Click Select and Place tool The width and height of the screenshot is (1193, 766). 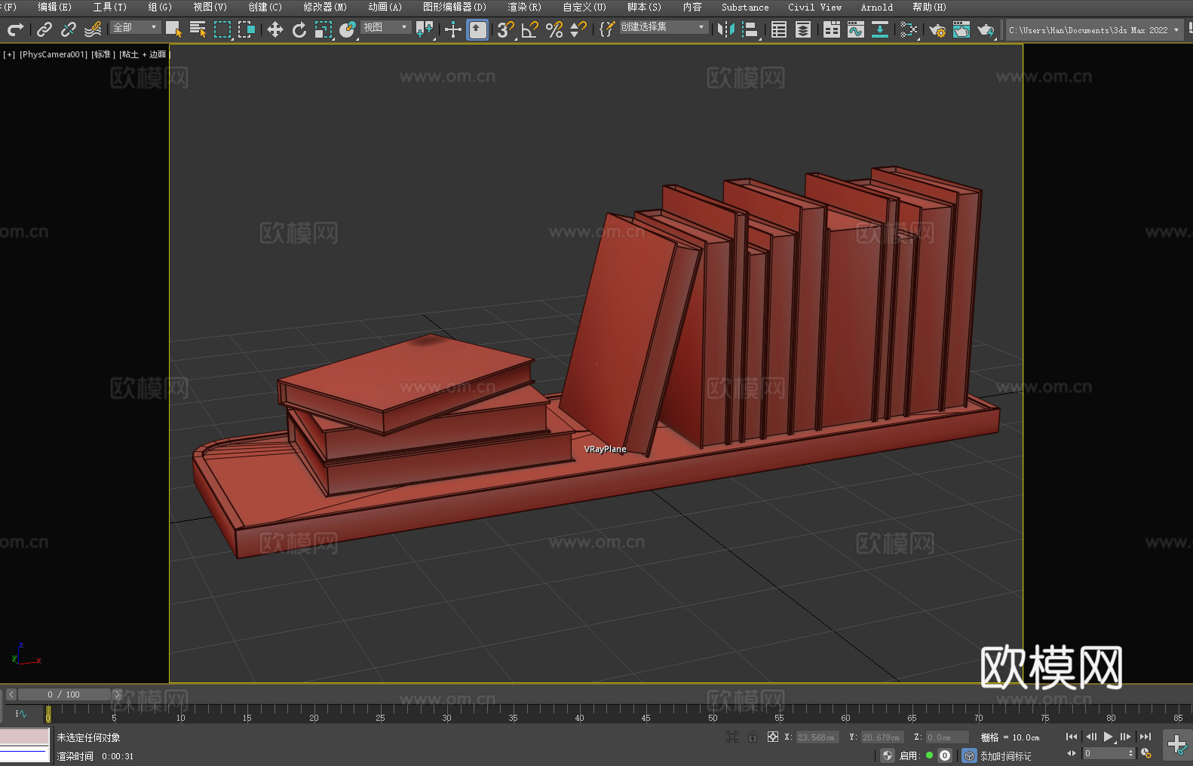pos(348,29)
